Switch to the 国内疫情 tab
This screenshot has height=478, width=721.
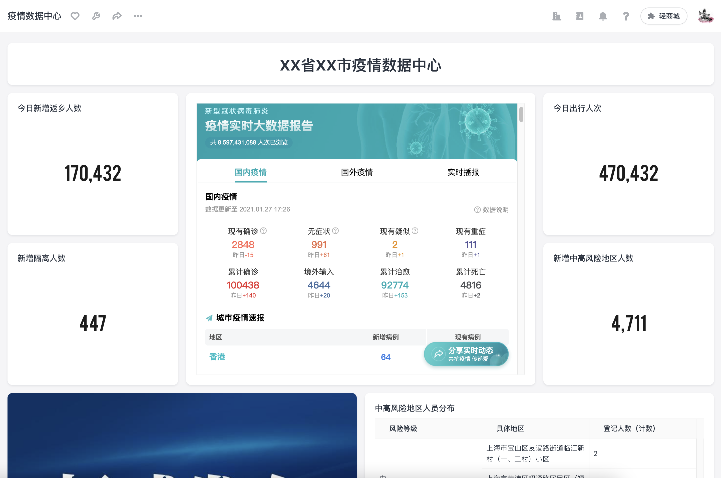(250, 172)
